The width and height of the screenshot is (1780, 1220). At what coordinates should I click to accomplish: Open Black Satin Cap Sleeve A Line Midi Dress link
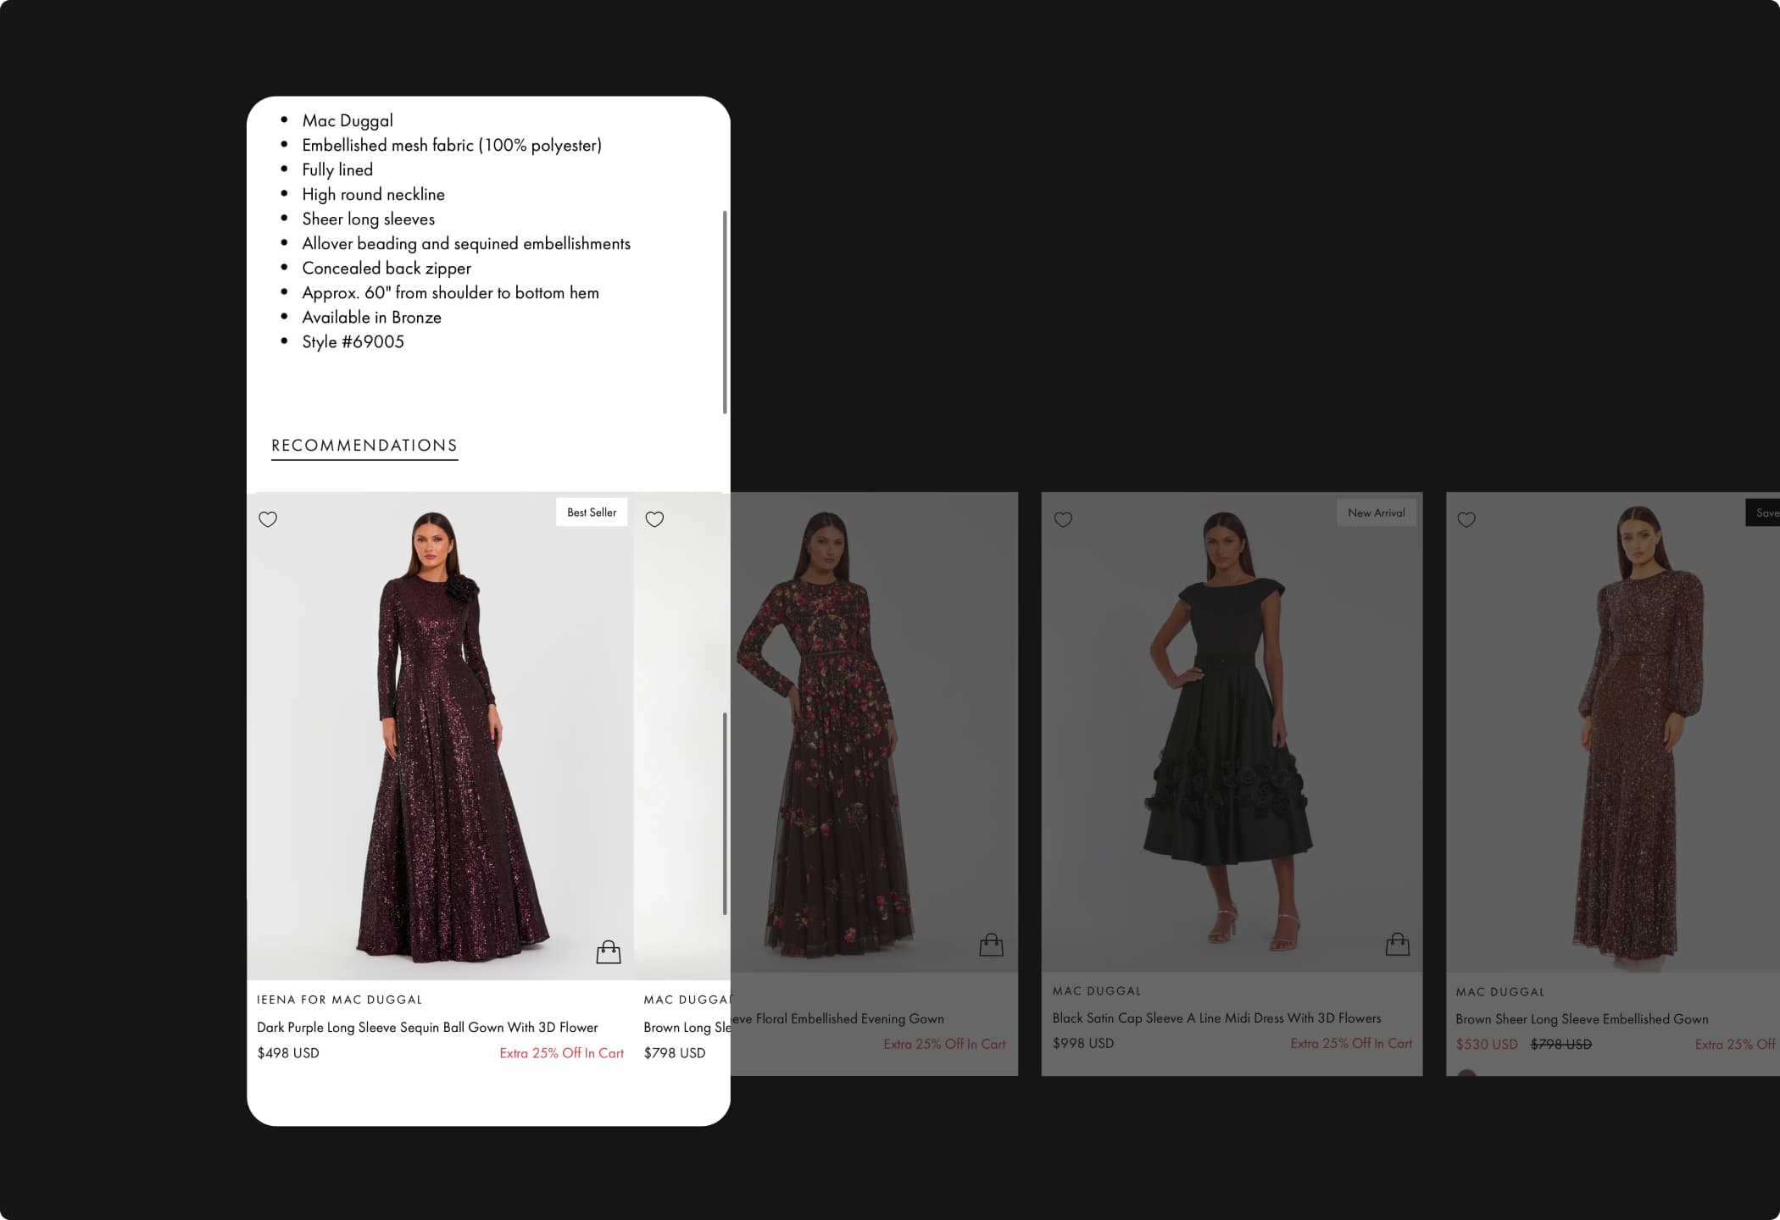point(1216,1018)
